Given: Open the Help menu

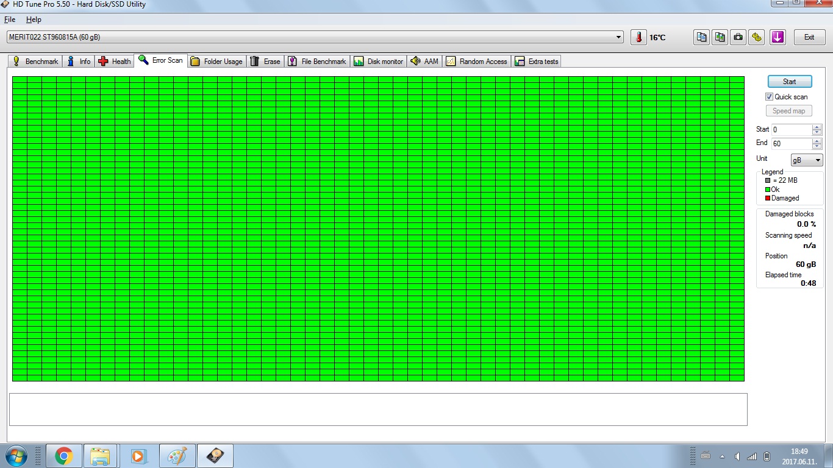Looking at the screenshot, I should point(34,19).
